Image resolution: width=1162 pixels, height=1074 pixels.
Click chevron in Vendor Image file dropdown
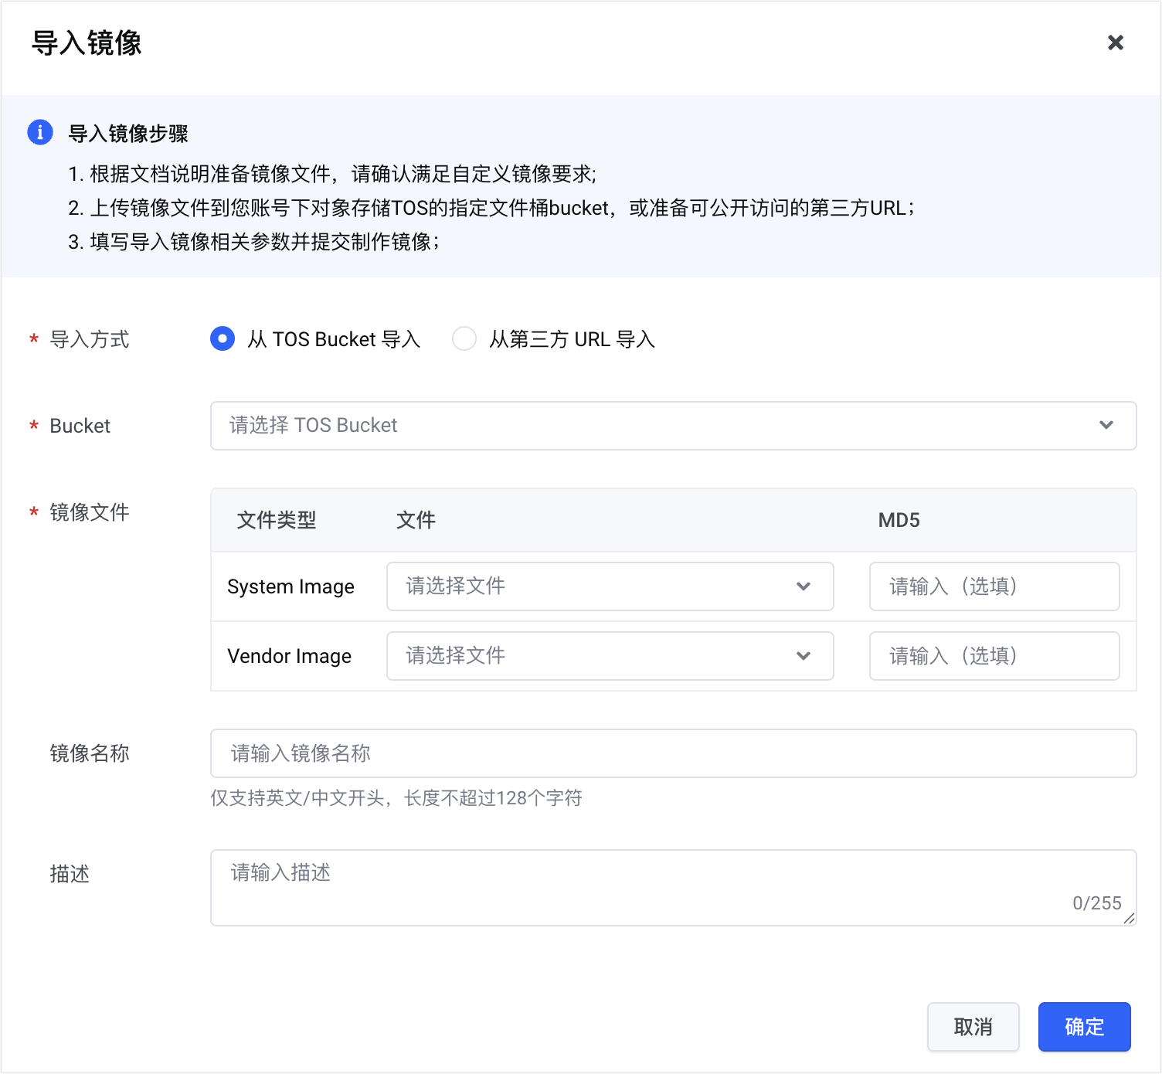point(803,656)
